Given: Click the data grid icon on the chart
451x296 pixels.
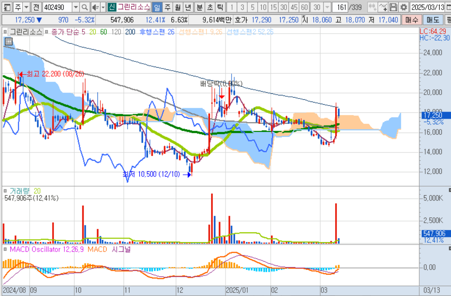Looking at the screenshot, I should tap(9, 41).
